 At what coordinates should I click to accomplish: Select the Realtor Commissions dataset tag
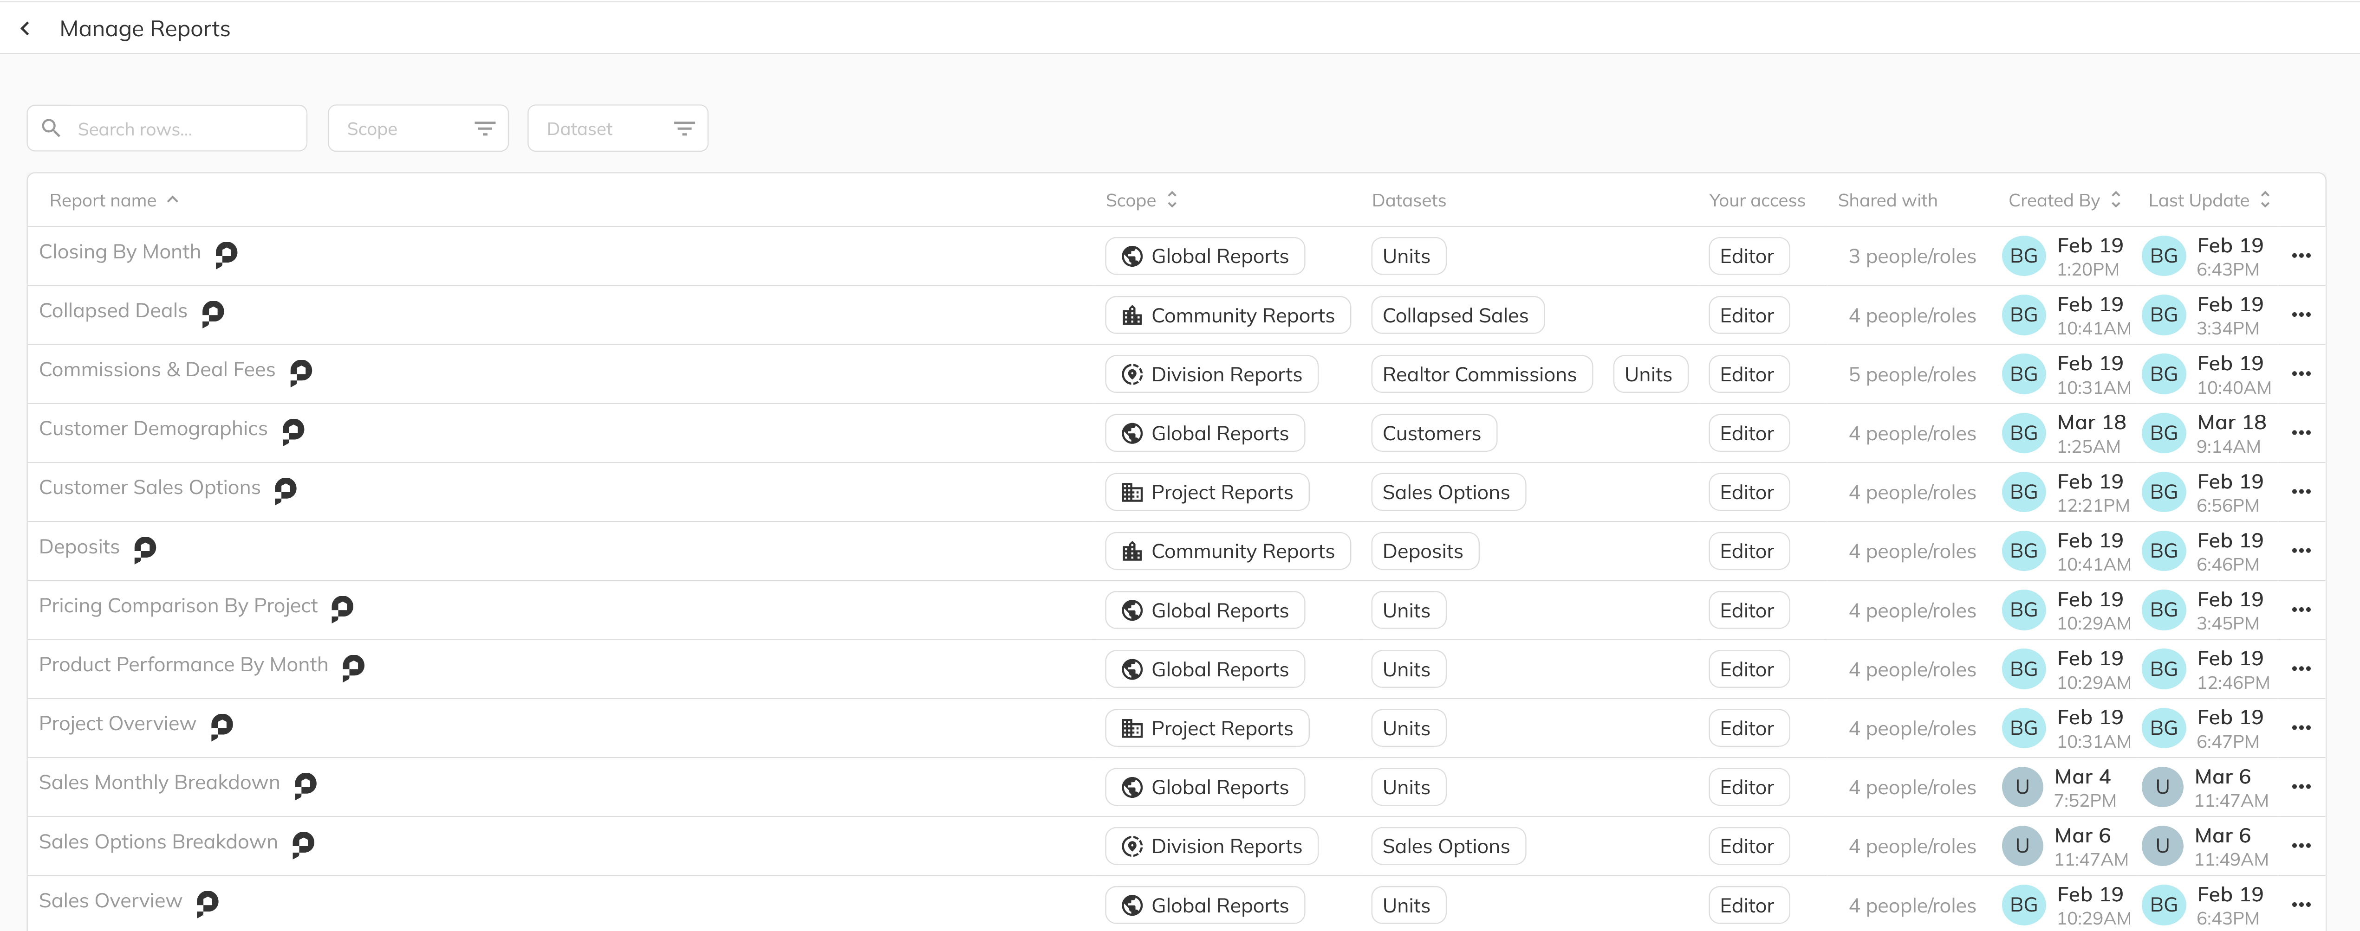pos(1482,374)
